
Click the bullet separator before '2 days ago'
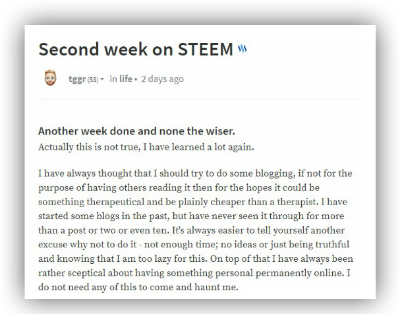pos(136,79)
